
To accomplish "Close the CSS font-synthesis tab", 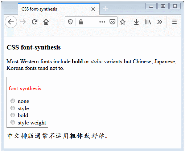I will (x=93, y=9).
